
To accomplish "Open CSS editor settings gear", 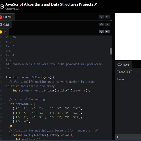I will coord(101,24).
